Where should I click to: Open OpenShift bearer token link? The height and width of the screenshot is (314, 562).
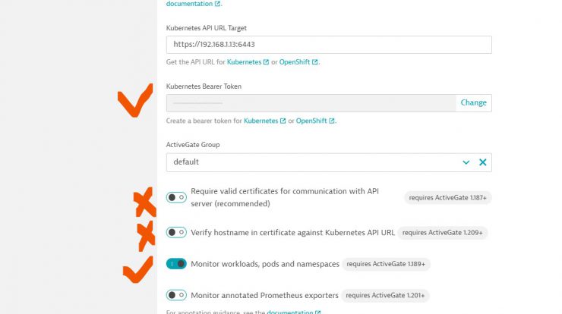311,121
